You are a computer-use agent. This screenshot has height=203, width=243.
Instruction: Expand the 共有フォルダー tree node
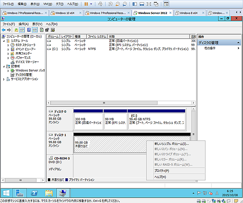pos(8,53)
